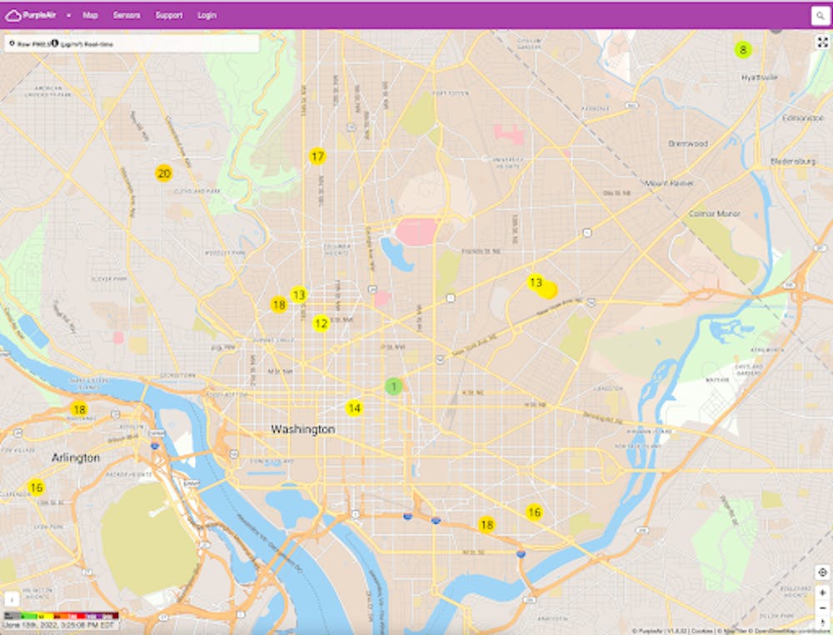Open the Map menu item
The width and height of the screenshot is (833, 635).
tap(90, 16)
